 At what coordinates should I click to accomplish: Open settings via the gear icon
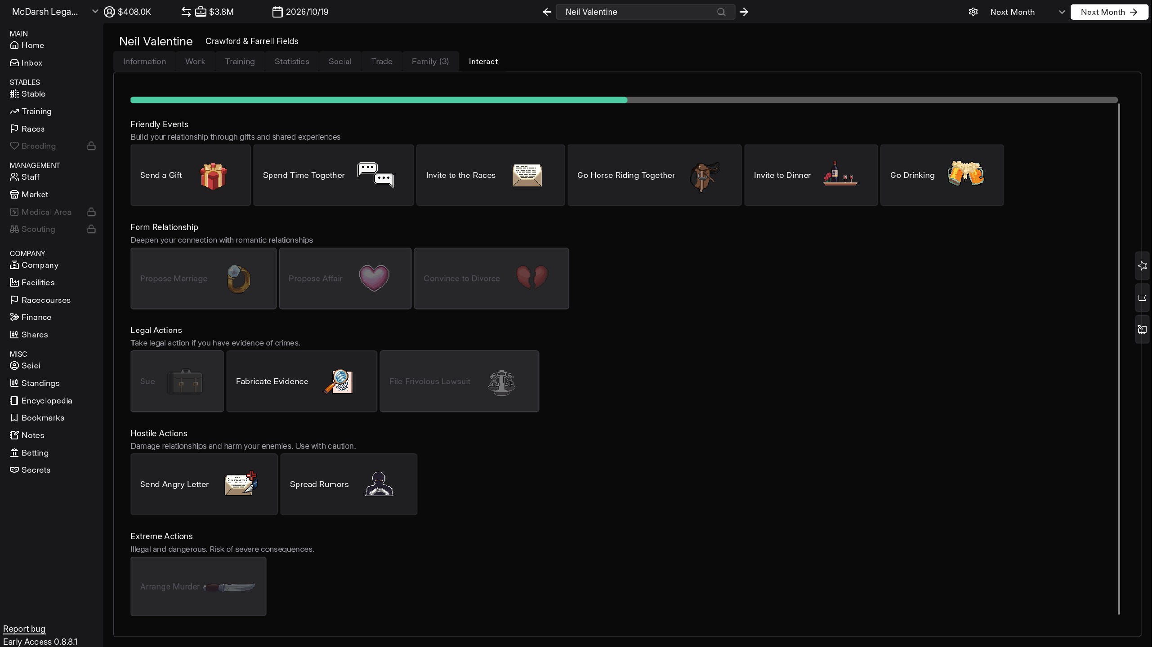pyautogui.click(x=973, y=12)
